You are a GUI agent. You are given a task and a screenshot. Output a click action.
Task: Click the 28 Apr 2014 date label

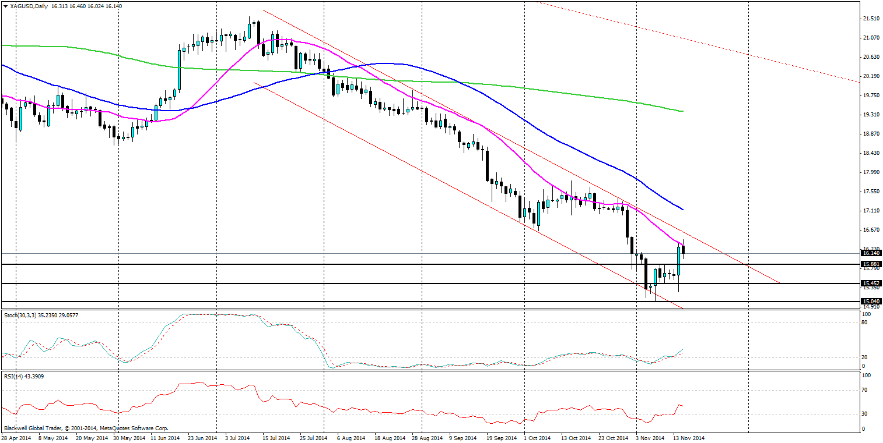pyautogui.click(x=15, y=437)
